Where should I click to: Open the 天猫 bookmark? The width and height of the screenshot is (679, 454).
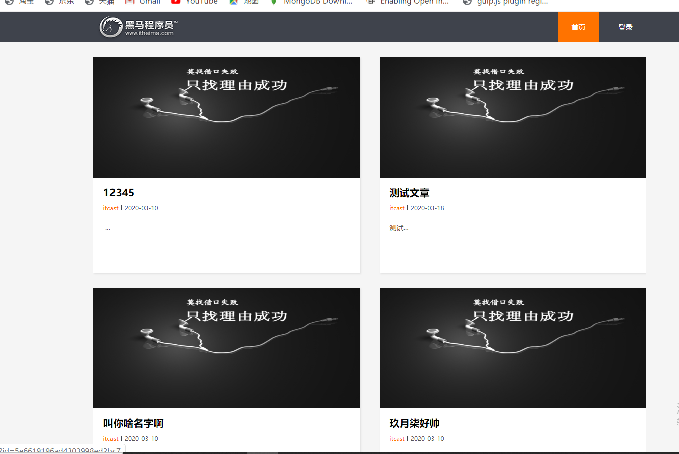point(99,3)
